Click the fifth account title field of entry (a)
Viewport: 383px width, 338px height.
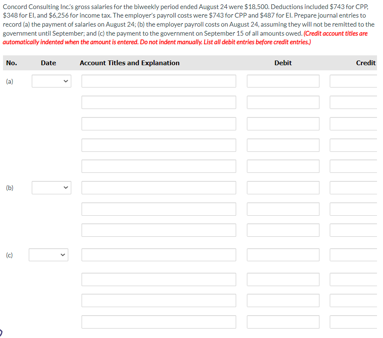point(159,166)
